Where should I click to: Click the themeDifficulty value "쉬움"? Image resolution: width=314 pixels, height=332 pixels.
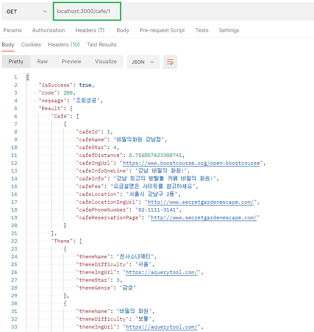pos(143,264)
